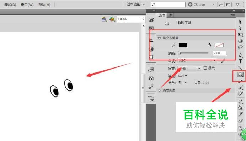Switch to the 库 library tab

coord(170,15)
